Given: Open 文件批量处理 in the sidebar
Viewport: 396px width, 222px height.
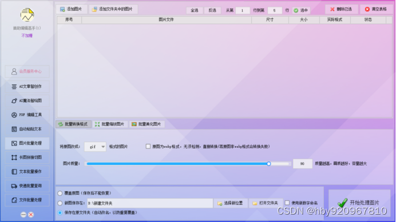Looking at the screenshot, I should (27, 200).
